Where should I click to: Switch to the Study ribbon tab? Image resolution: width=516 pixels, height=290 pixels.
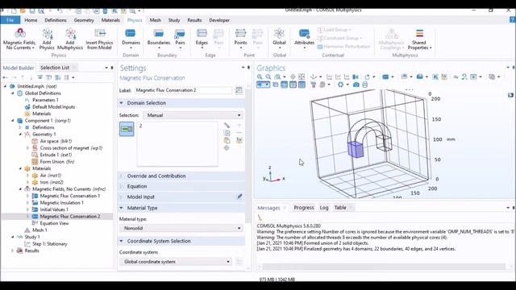click(x=174, y=20)
